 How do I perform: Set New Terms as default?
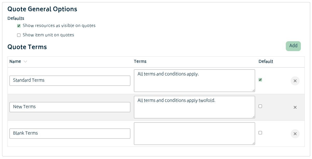260,106
